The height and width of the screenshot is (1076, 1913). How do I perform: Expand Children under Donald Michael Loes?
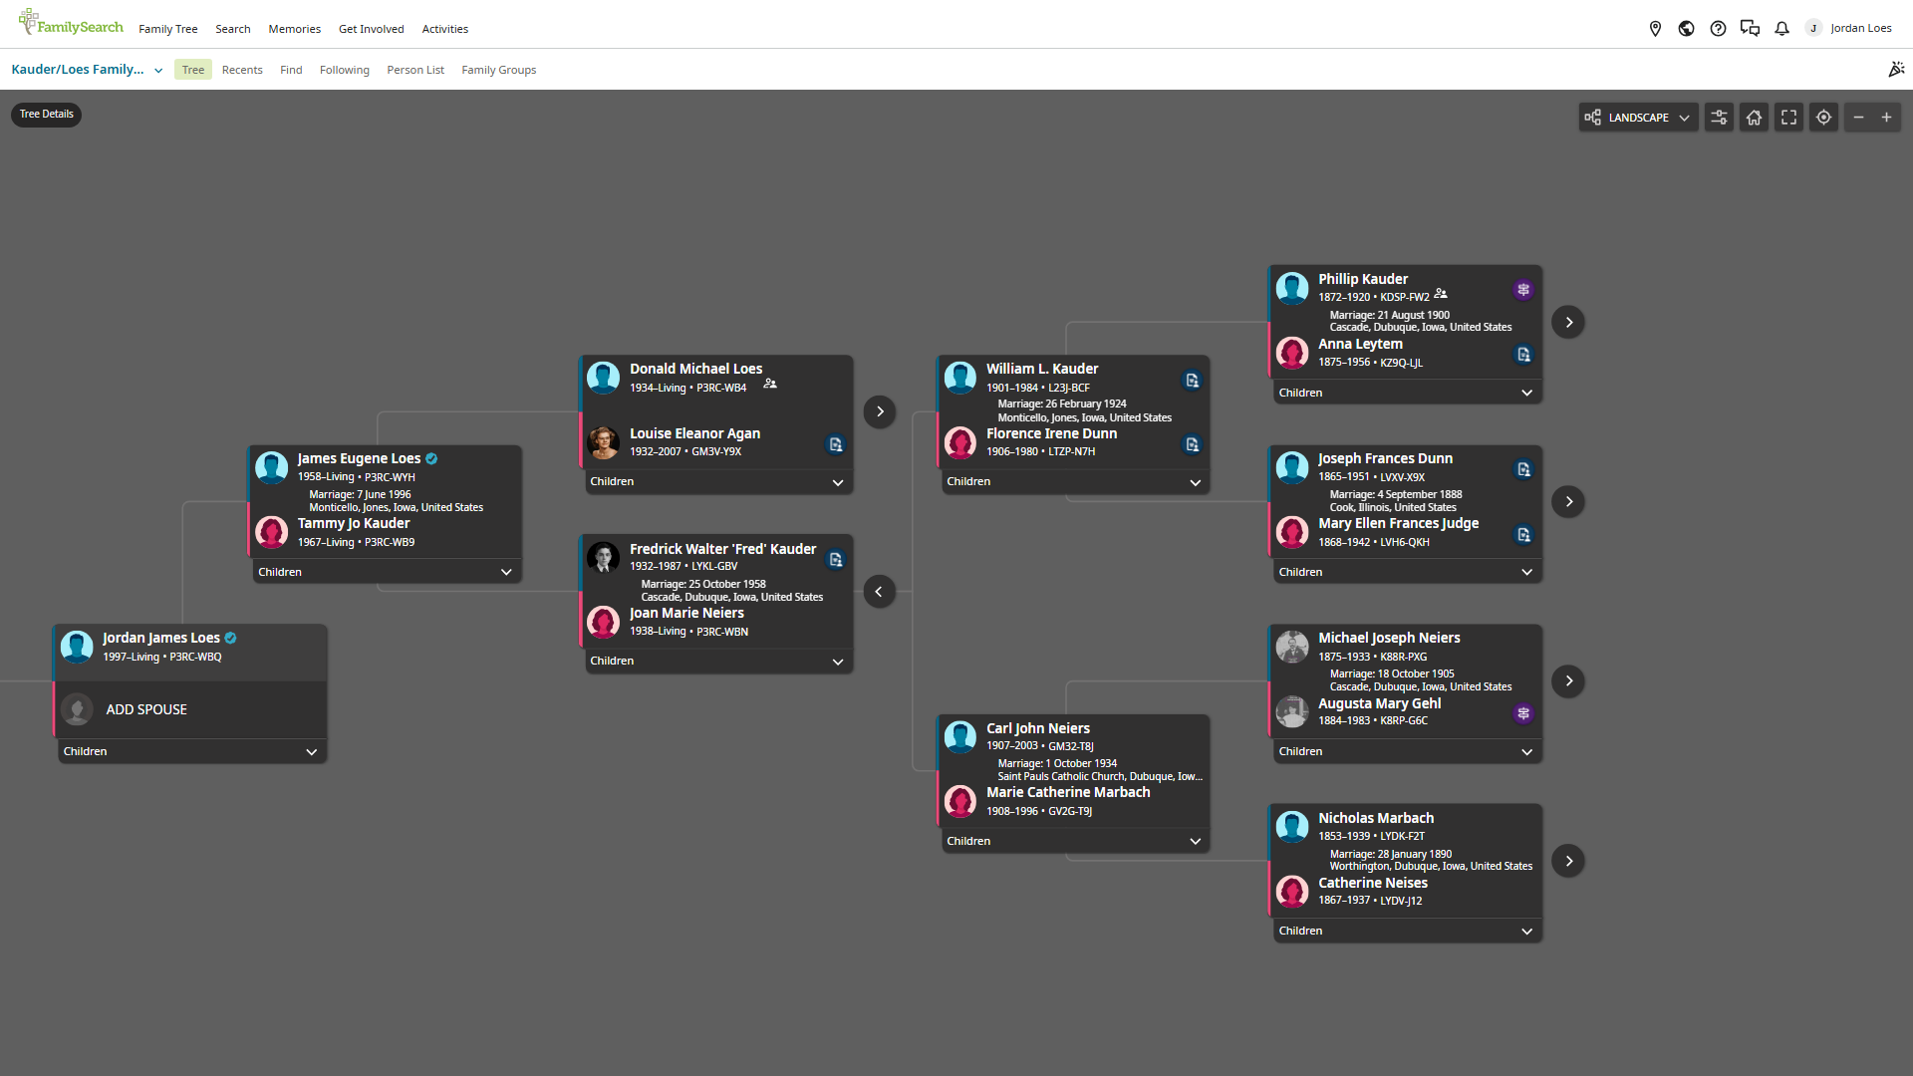tap(717, 482)
